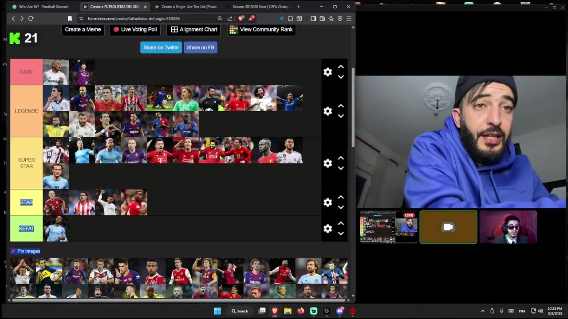View Community Rank
This screenshot has width=568, height=319.
(261, 30)
